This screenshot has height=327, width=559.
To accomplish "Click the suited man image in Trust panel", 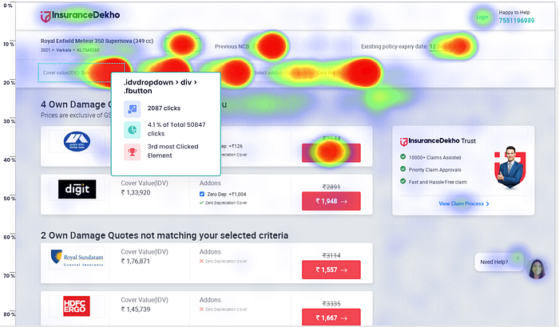I will (510, 167).
